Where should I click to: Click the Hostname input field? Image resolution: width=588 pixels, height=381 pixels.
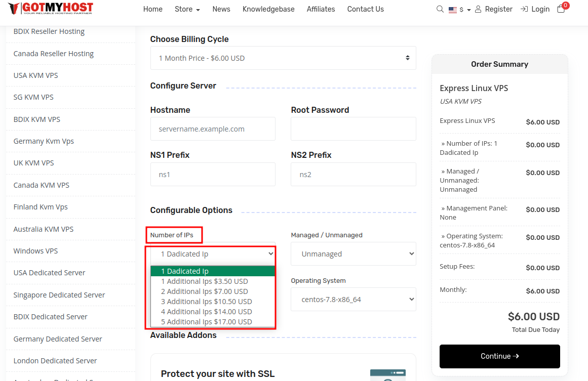(213, 129)
